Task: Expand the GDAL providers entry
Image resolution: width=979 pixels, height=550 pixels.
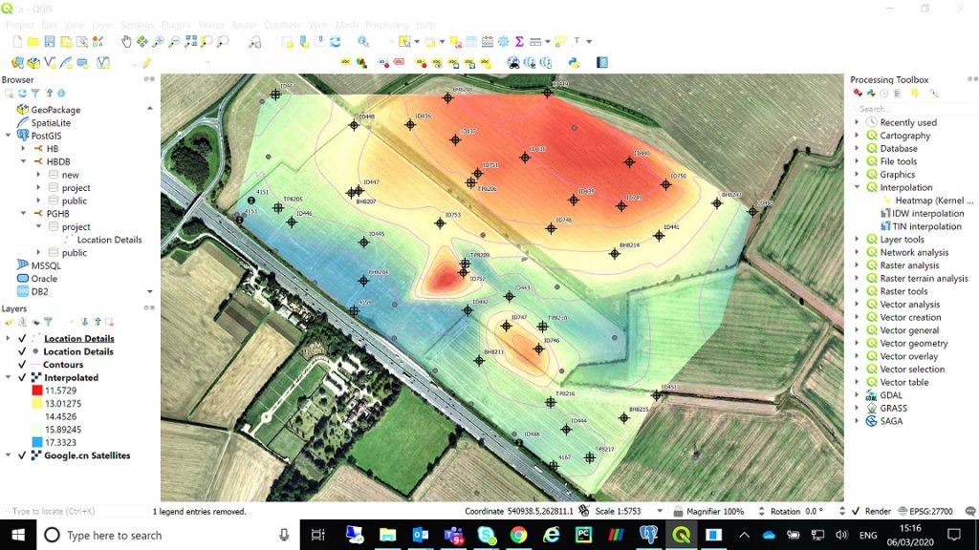Action: pos(858,394)
